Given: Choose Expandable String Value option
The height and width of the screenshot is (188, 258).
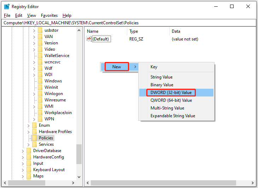Looking at the screenshot, I should coord(176,116).
